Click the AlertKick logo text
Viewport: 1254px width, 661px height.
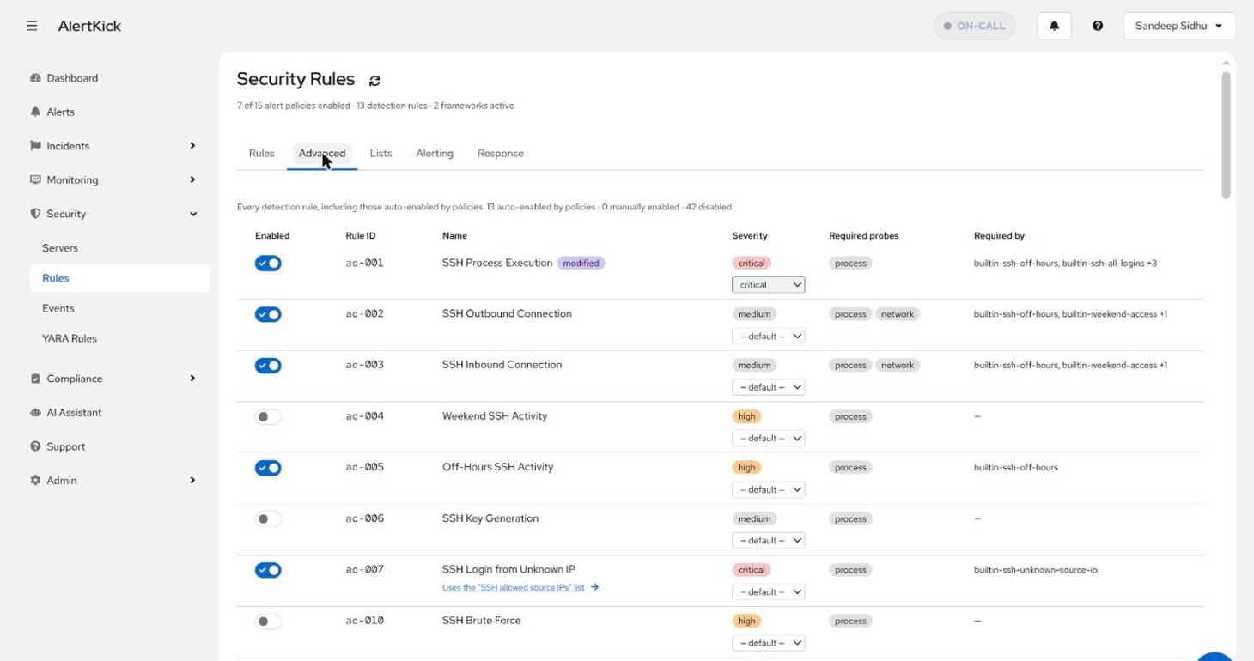(89, 26)
